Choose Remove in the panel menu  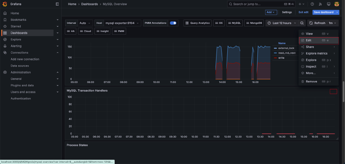(x=318, y=82)
